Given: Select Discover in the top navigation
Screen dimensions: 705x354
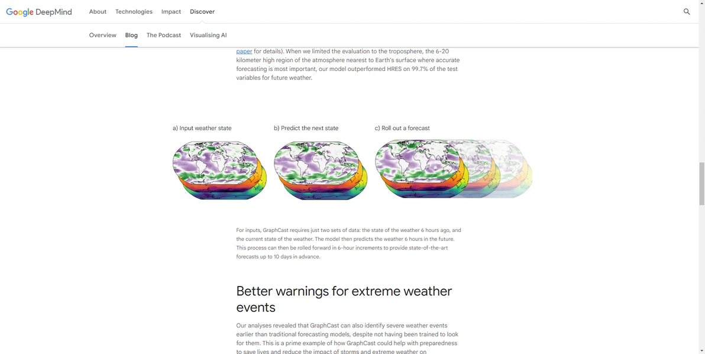Looking at the screenshot, I should pyautogui.click(x=202, y=12).
